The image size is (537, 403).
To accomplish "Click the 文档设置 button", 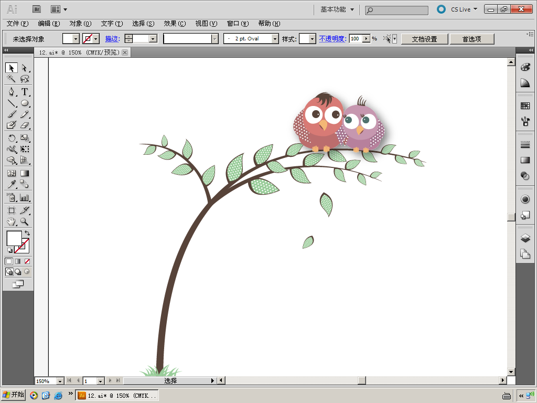I will (x=424, y=39).
